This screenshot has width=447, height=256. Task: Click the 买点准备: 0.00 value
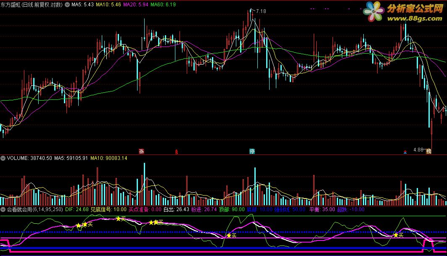pyautogui.click(x=145, y=210)
